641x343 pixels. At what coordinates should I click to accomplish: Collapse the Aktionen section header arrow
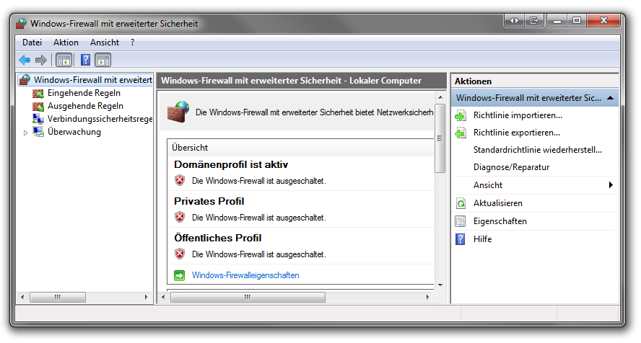(x=610, y=98)
